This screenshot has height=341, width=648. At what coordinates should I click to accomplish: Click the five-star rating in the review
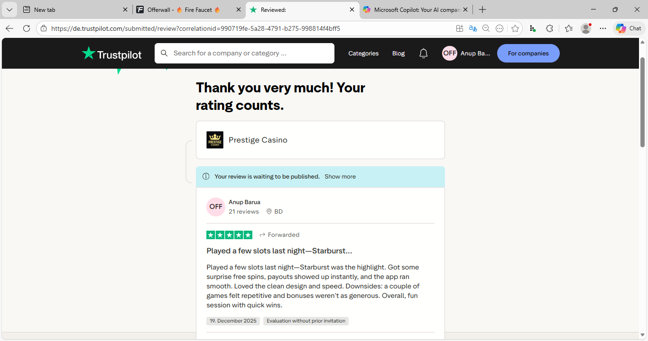coord(229,235)
